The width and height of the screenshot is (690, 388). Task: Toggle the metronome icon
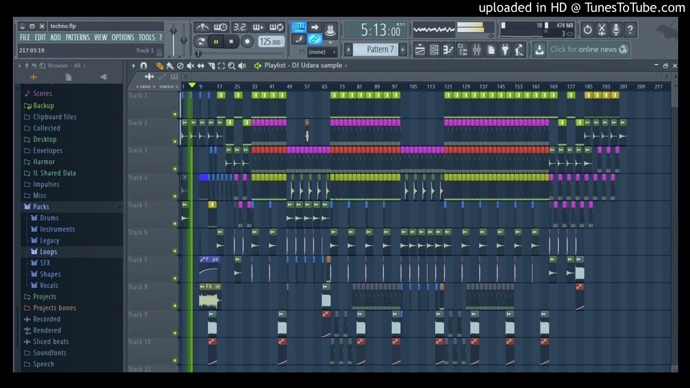pyautogui.click(x=202, y=27)
